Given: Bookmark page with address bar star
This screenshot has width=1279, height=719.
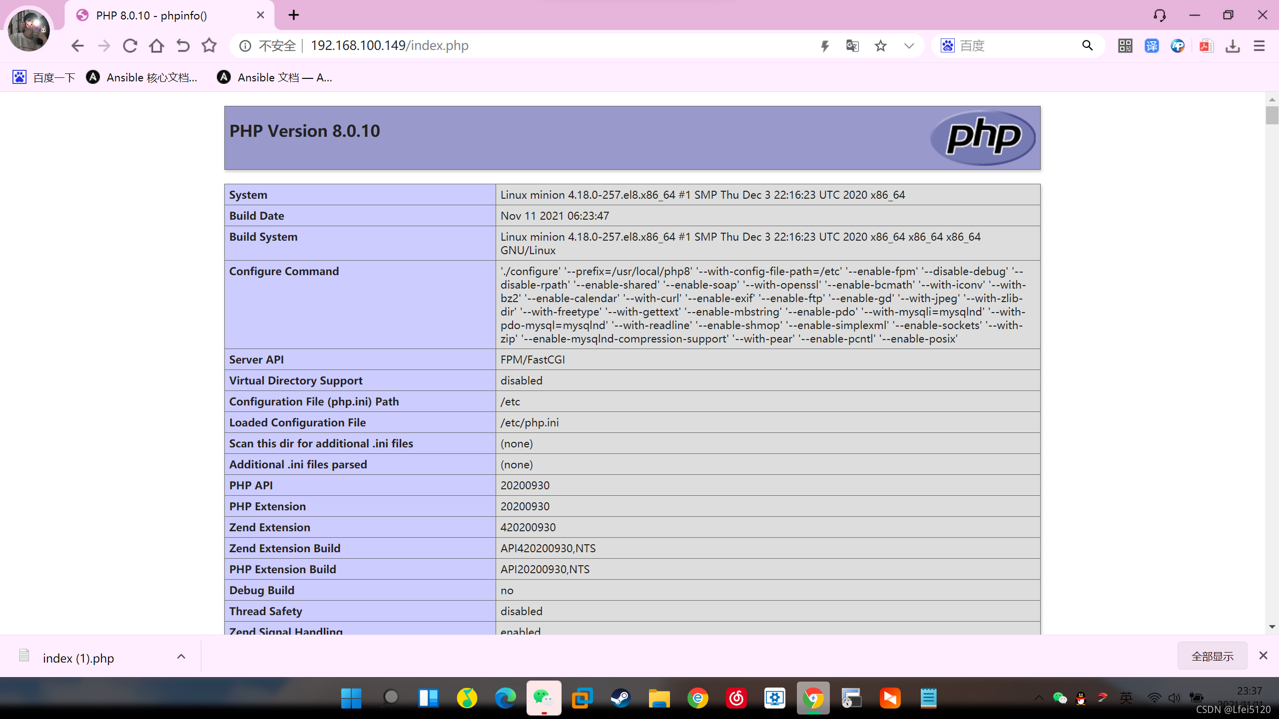Looking at the screenshot, I should [x=880, y=46].
